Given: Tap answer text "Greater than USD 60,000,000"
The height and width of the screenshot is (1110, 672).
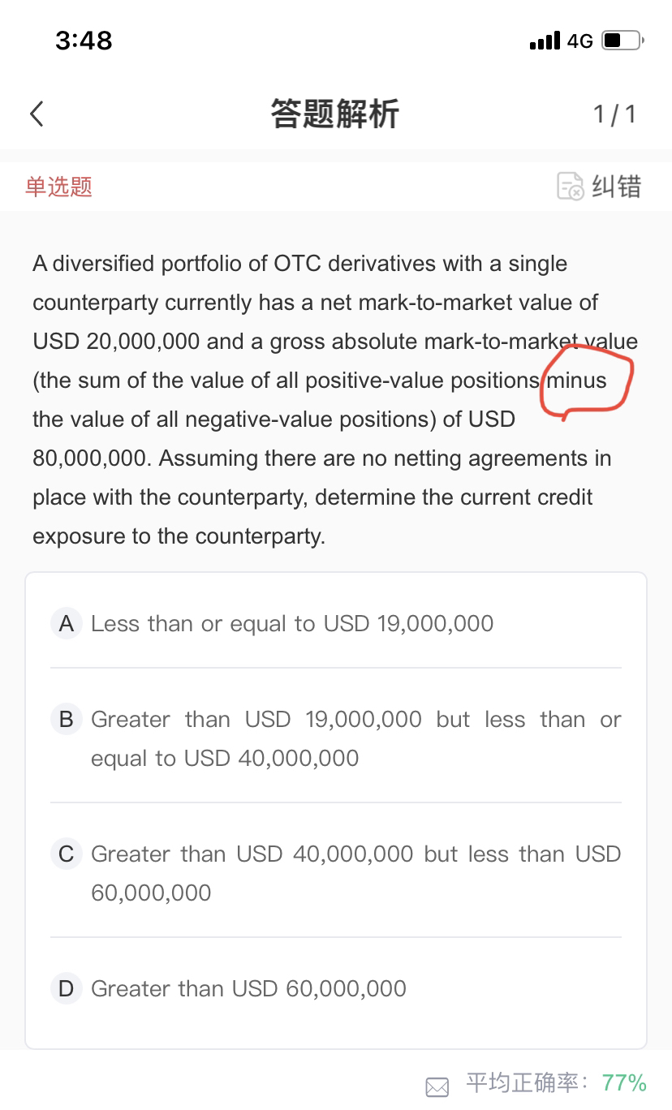Looking at the screenshot, I should tap(248, 989).
